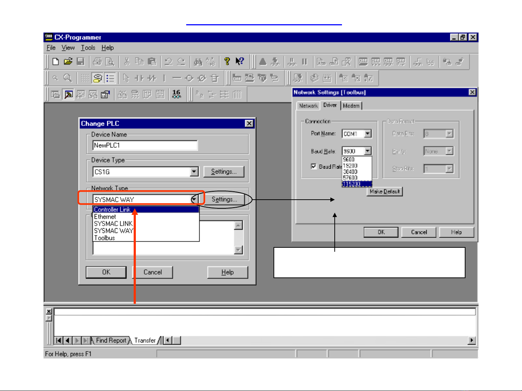The image size is (522, 391).
Task: Switch to the Modem tab
Action: pos(351,106)
